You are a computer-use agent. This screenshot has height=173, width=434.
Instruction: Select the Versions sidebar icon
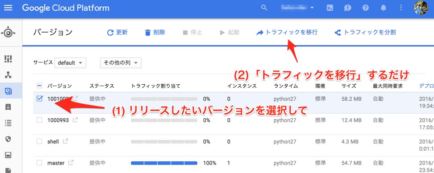(x=8, y=91)
